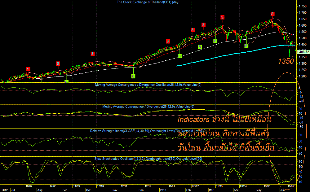This screenshot has height=192, width=310.
Task: Click the 09/04 date label
Action: [x=243, y=186]
